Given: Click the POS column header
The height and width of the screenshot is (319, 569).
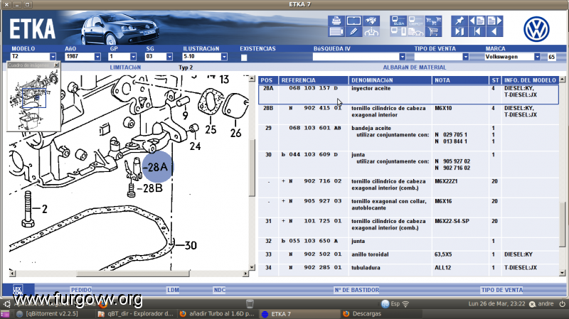Looking at the screenshot, I should click(x=268, y=80).
